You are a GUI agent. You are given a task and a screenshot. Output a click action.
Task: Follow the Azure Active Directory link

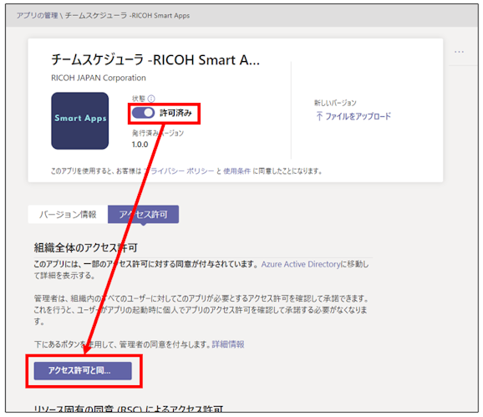301,264
